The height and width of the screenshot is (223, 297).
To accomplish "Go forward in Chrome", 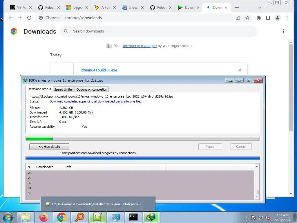I will point(20,18).
